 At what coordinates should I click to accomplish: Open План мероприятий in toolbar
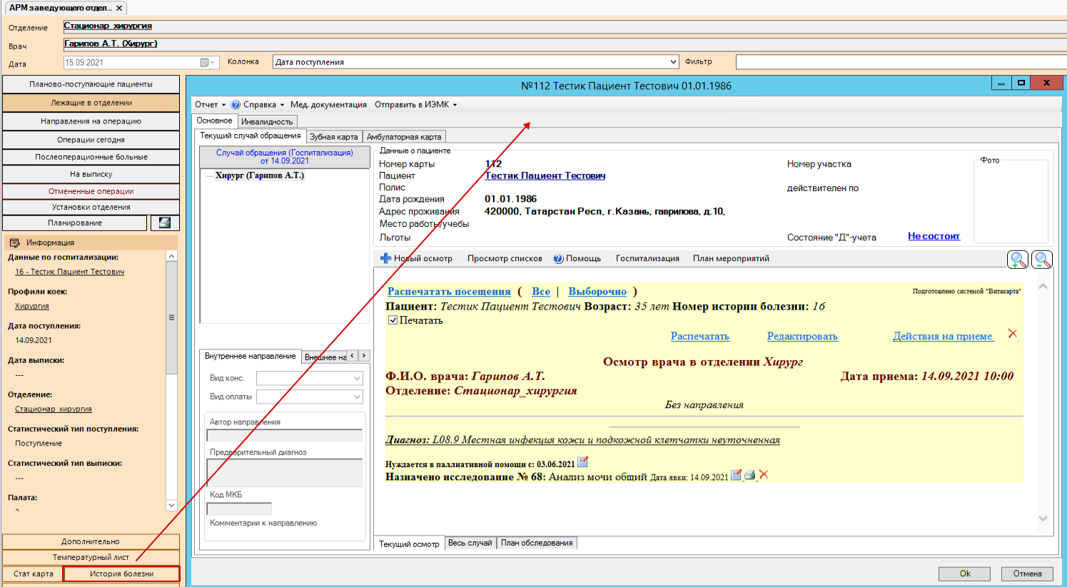(731, 258)
